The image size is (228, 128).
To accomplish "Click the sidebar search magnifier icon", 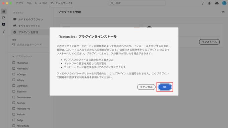I will pyautogui.click(x=14, y=45).
